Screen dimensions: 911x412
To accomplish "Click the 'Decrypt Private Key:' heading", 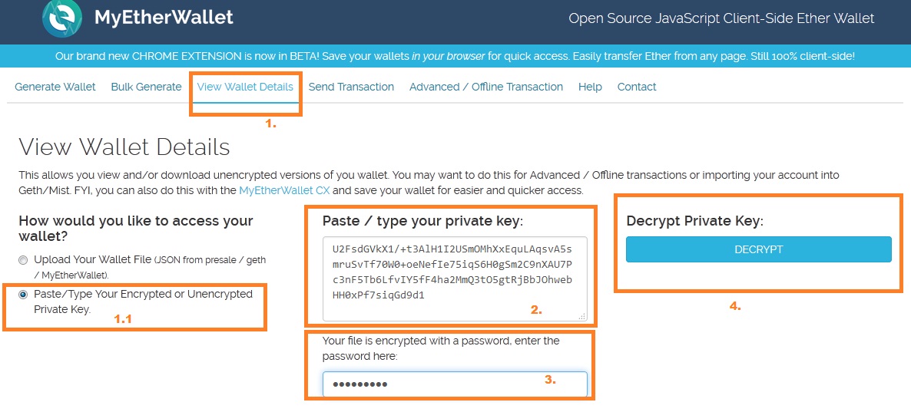I will pyautogui.click(x=694, y=221).
